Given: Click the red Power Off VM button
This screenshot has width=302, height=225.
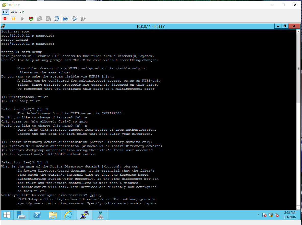Looking at the screenshot, I should (x=5, y=19).
